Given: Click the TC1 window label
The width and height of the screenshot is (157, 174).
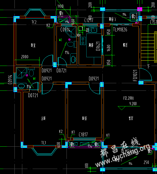Looking at the screenshot, I should (44, 143).
